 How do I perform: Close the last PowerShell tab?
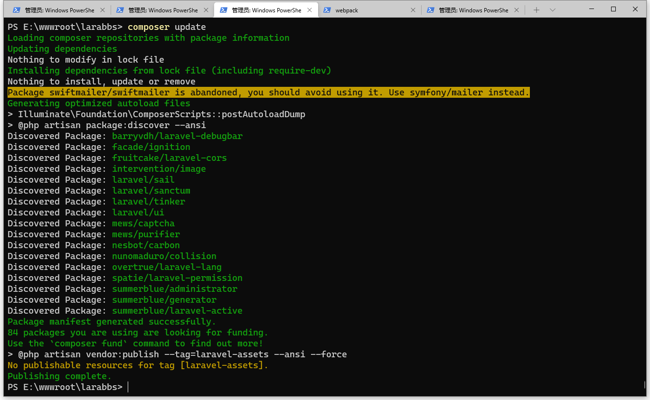pos(516,10)
